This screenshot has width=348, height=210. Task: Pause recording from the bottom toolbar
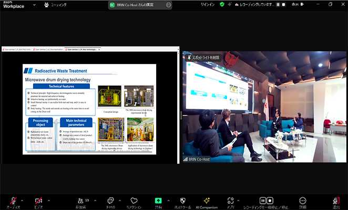pyautogui.click(x=263, y=201)
